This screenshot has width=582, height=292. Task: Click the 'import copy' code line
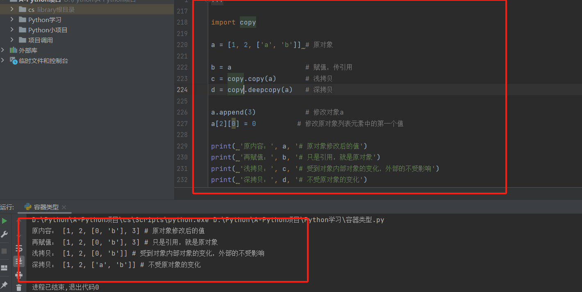click(234, 22)
